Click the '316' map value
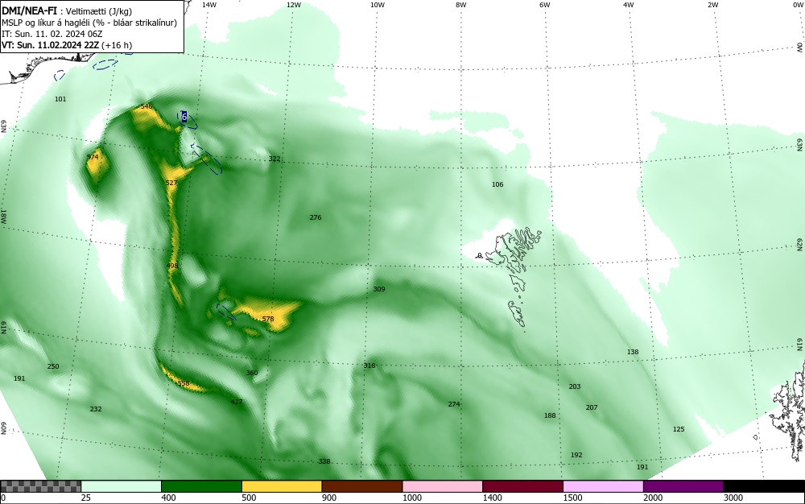The width and height of the screenshot is (805, 504). (x=369, y=366)
